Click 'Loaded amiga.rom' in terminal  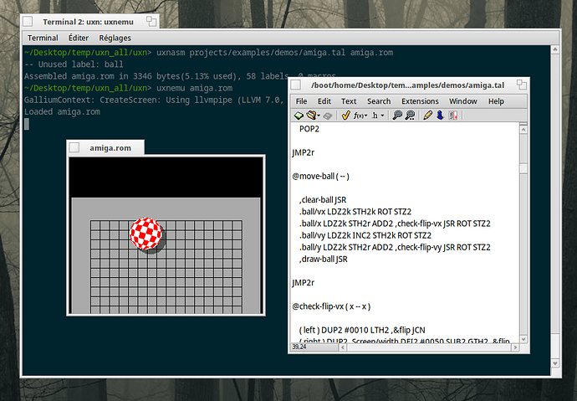(62, 111)
